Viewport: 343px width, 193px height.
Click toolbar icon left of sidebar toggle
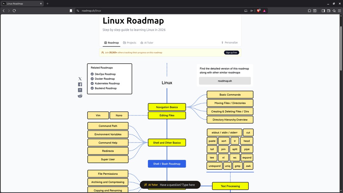click(315, 10)
